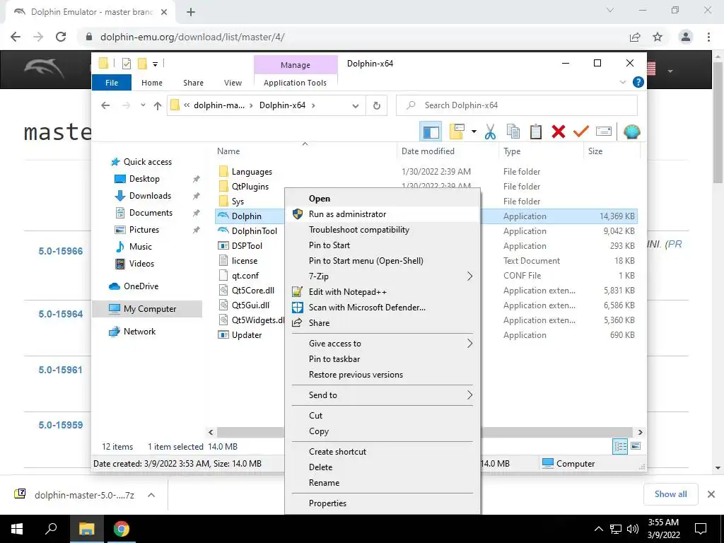Switch to Details view icon in status bar
724x543 pixels.
click(619, 446)
